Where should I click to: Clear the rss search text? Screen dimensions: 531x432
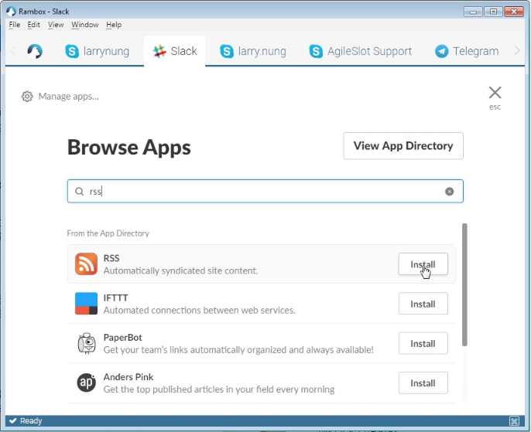click(x=450, y=192)
